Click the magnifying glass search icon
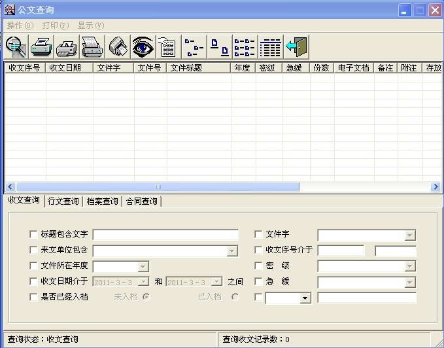Image resolution: width=444 pixels, height=348 pixels. 16,47
